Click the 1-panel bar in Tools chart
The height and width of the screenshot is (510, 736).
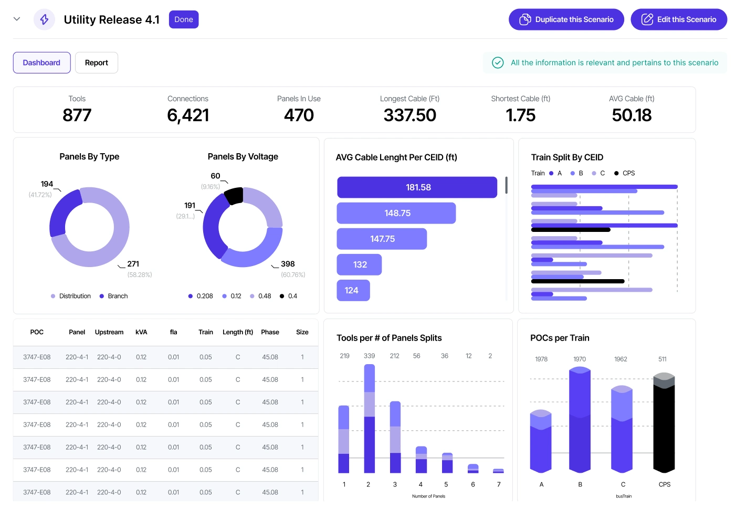pyautogui.click(x=344, y=439)
